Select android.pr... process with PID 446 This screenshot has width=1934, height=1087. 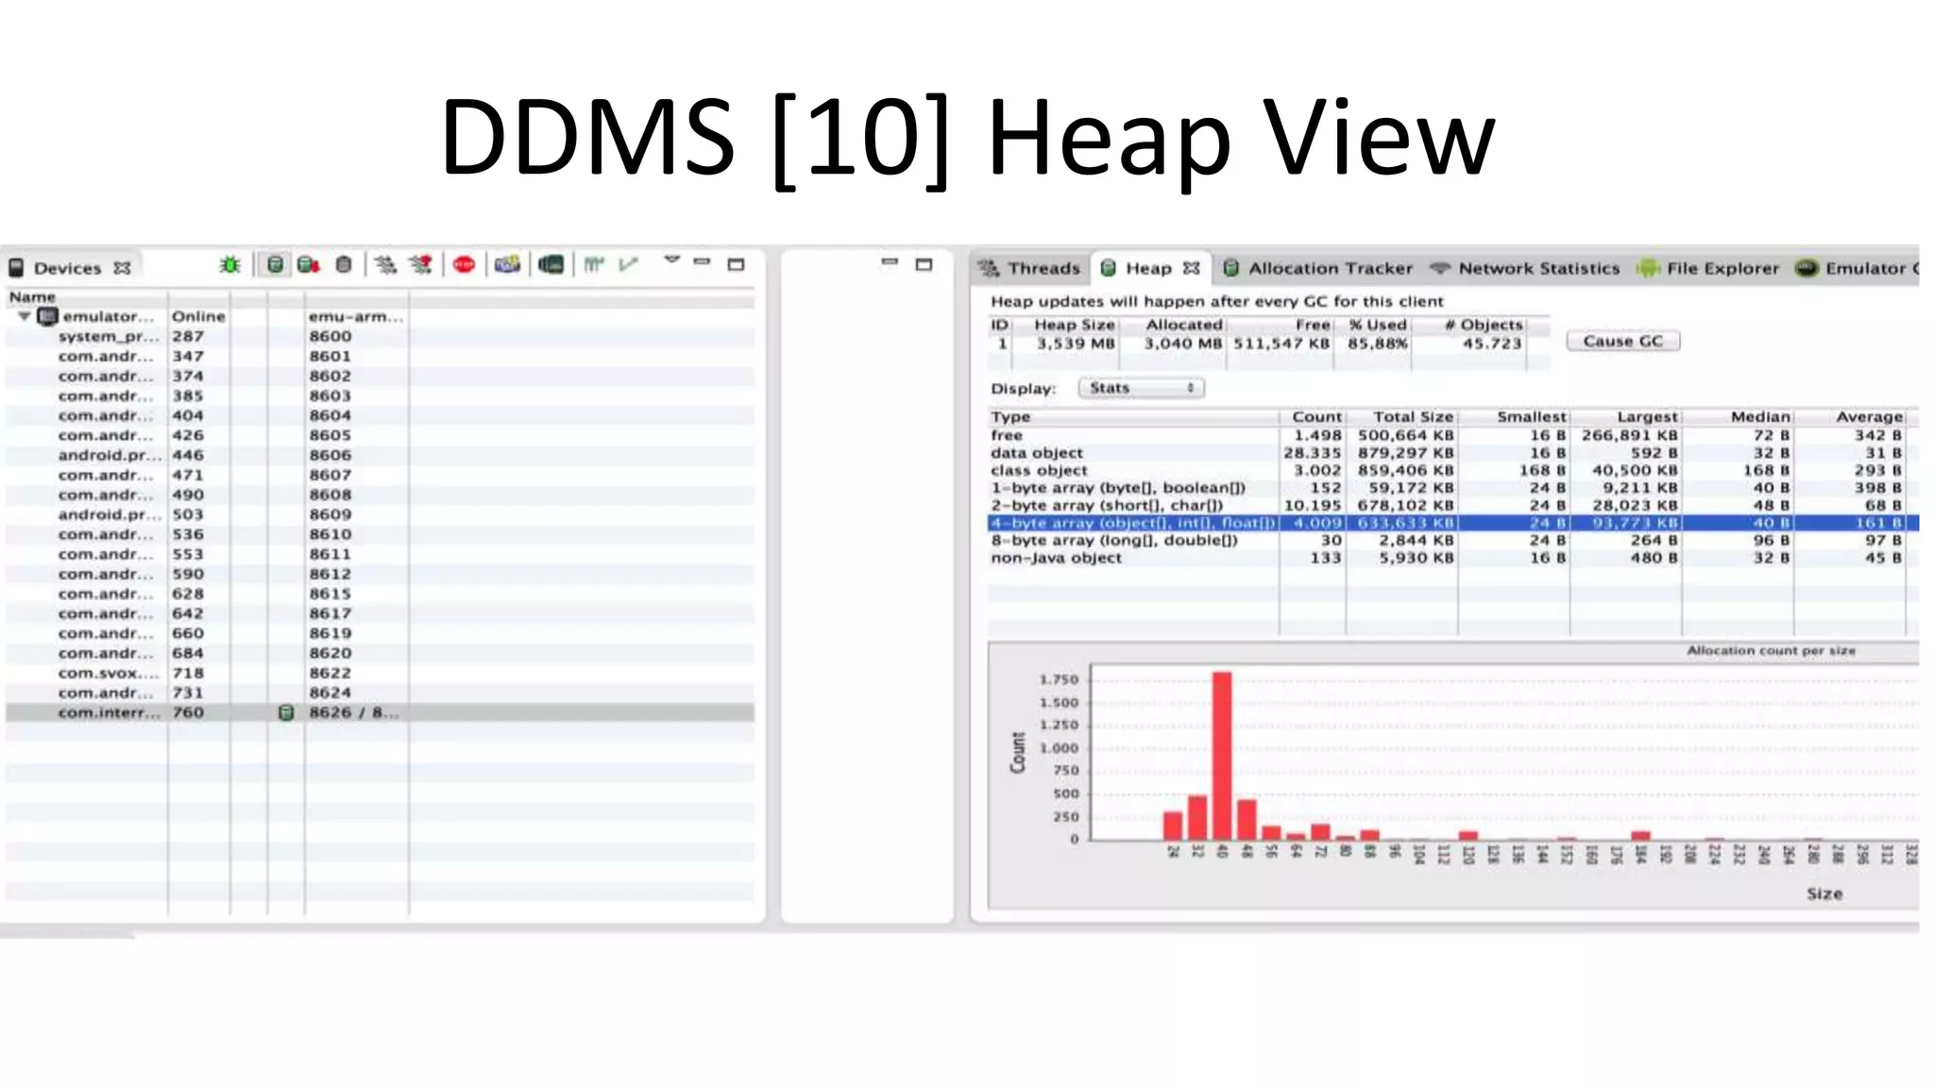click(380, 455)
